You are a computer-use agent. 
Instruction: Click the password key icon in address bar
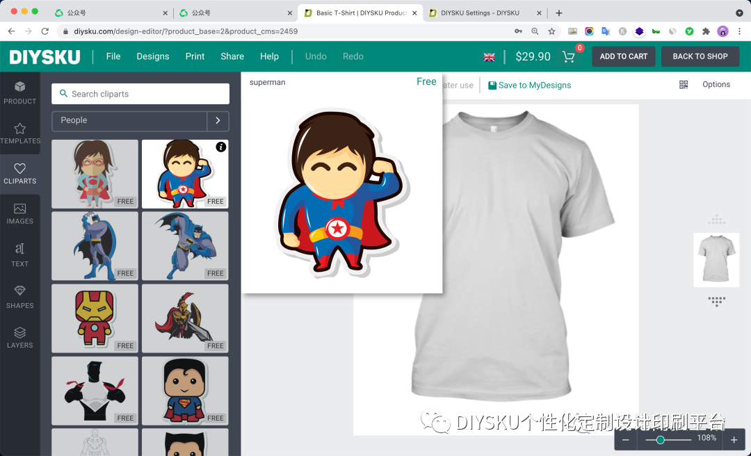tap(518, 31)
